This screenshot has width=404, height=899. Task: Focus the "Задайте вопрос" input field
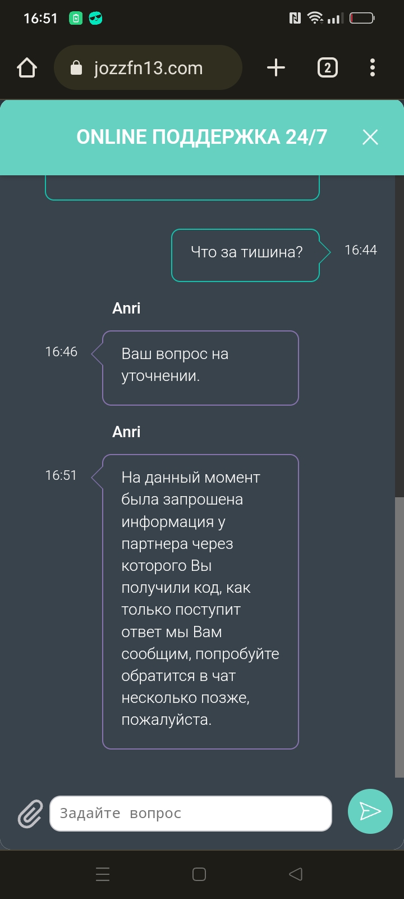point(191,814)
